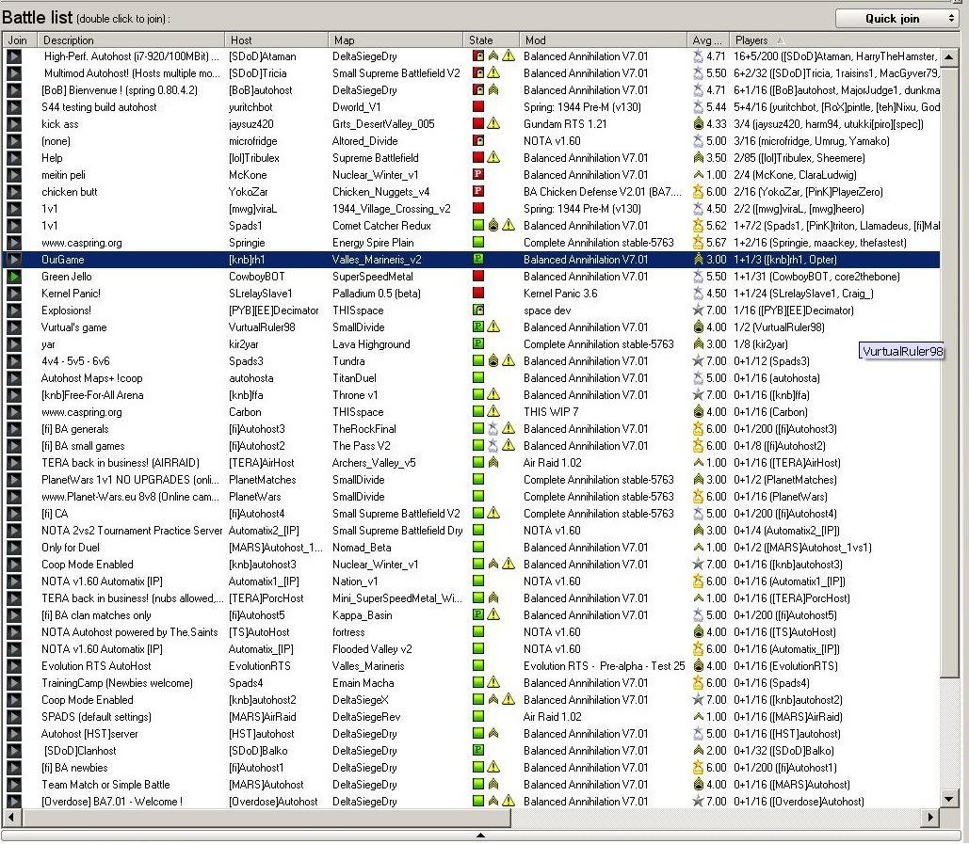Screen dimensions: 969x844
Task: Click join icon for chicken butt battle
Action: pos(13,191)
